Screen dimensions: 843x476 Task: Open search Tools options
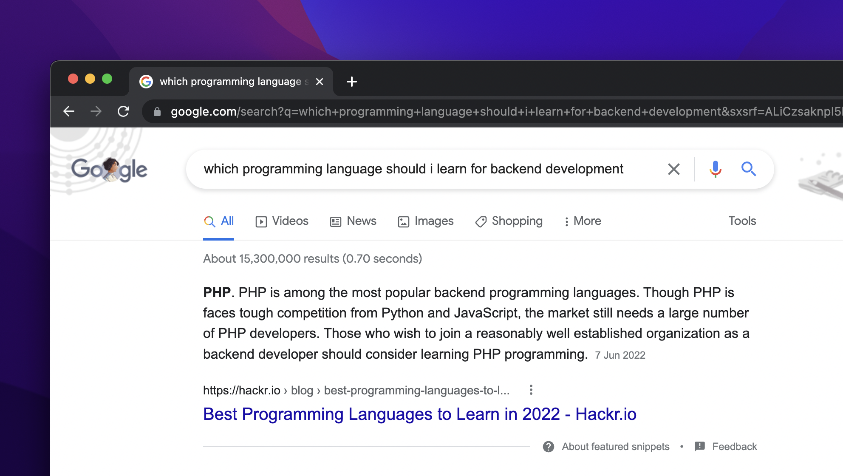pyautogui.click(x=742, y=221)
